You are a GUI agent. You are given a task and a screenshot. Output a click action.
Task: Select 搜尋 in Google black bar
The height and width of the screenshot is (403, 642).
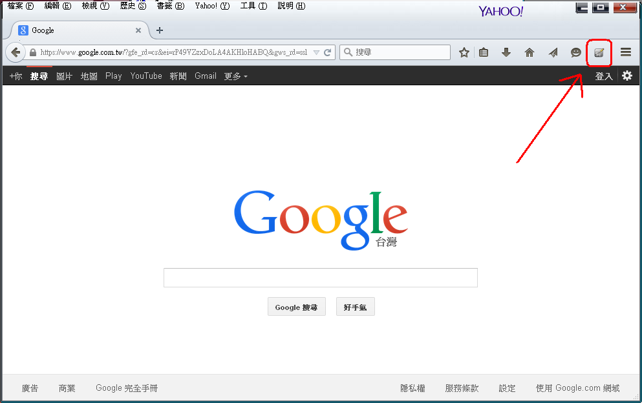[x=39, y=76]
